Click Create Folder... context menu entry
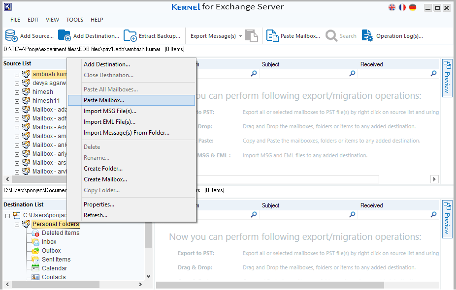This screenshot has height=290, width=456. [x=103, y=169]
